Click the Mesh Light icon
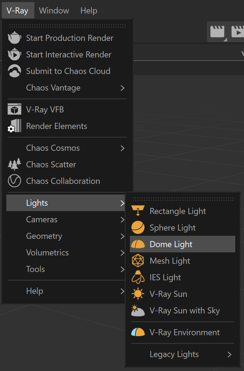The image size is (244, 371). tap(138, 261)
